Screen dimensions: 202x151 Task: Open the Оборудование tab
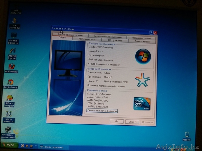(115, 40)
